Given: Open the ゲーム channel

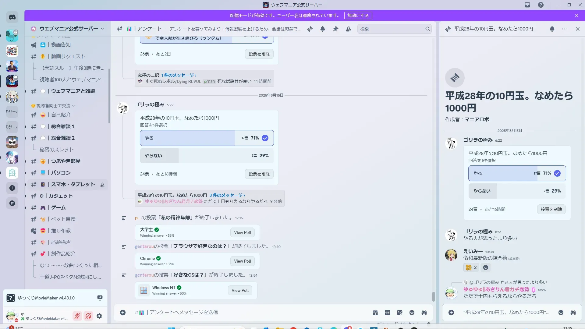Looking at the screenshot, I should pyautogui.click(x=58, y=207).
